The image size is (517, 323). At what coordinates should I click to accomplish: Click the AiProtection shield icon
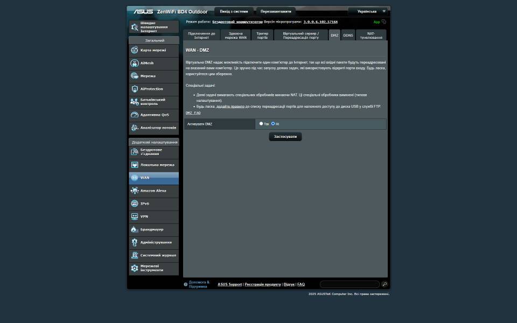(135, 89)
